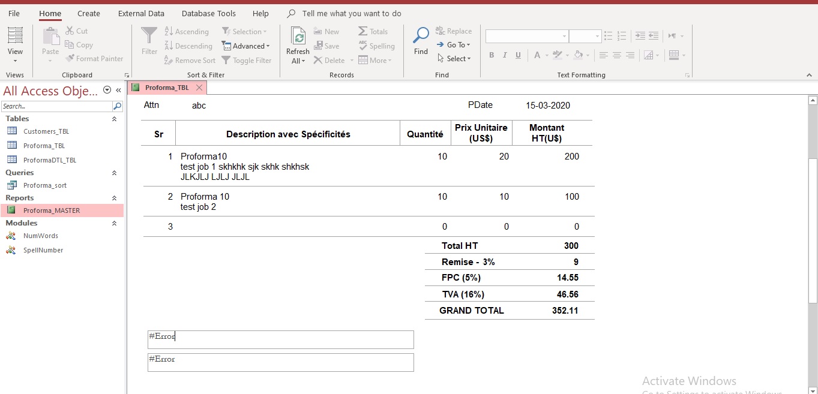Toggle Bold text formatting

coord(492,55)
